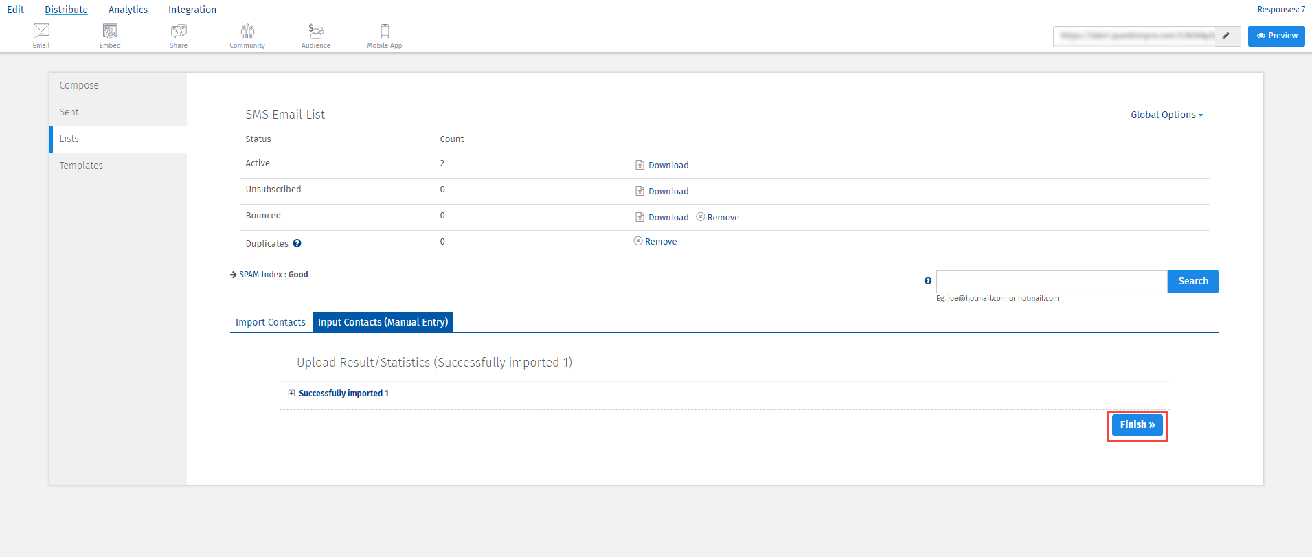Switch to the Import Contacts tab
The height and width of the screenshot is (557, 1312).
[x=271, y=322]
